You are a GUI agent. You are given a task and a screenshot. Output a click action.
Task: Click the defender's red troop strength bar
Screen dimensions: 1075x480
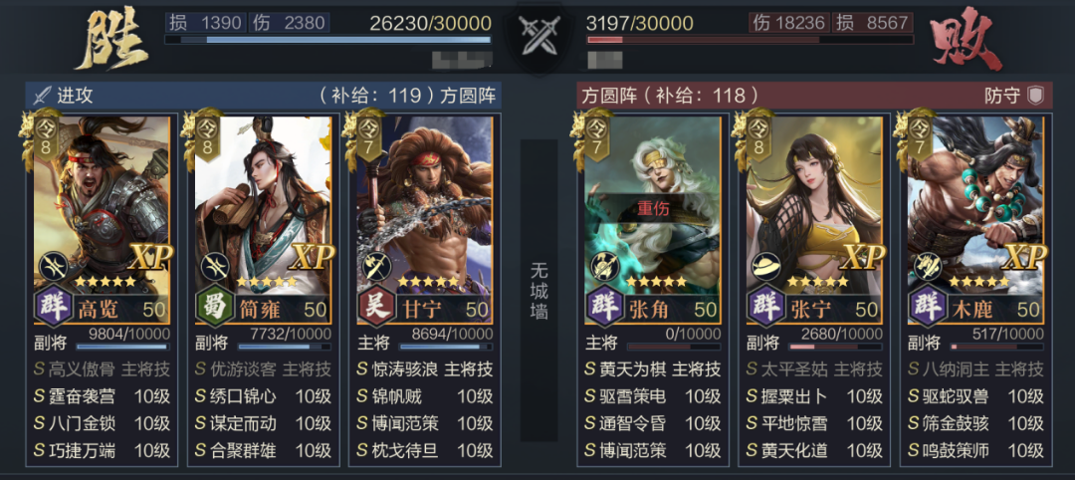[x=751, y=40]
